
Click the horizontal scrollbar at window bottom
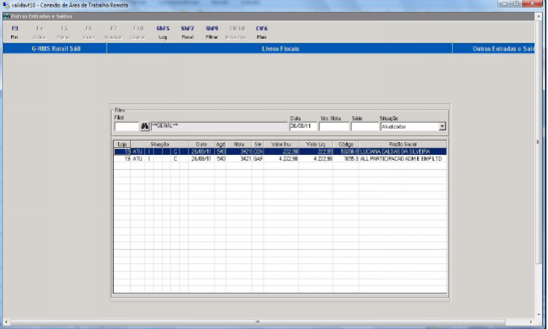tap(257, 322)
